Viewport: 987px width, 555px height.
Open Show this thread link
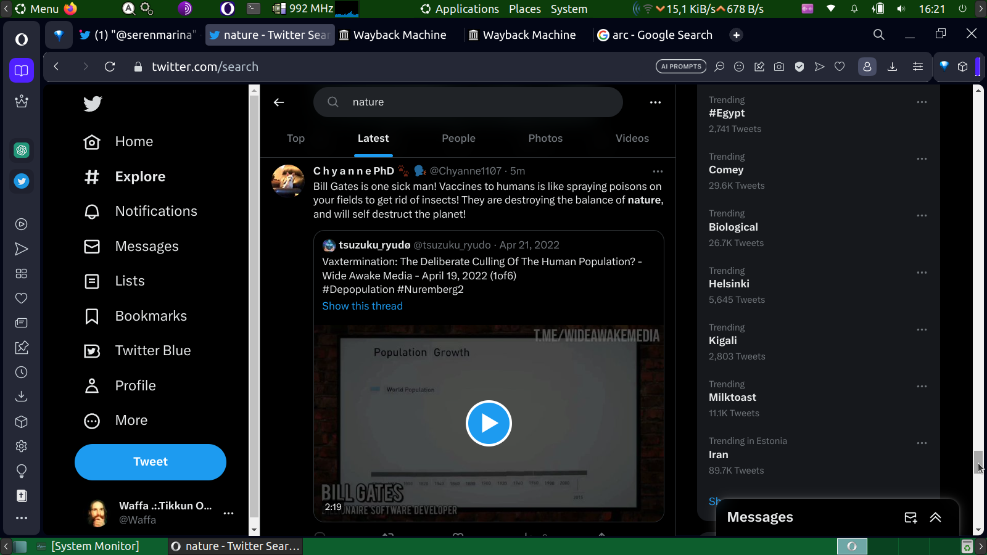tap(362, 306)
